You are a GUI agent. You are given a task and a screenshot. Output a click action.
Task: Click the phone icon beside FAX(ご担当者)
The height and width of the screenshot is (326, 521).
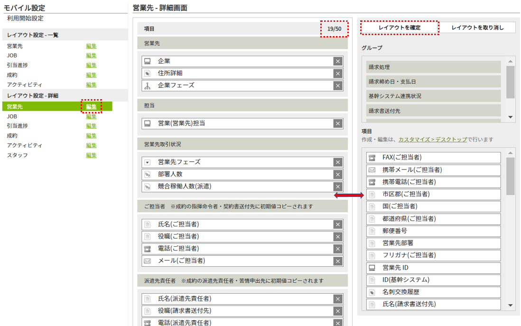click(372, 158)
